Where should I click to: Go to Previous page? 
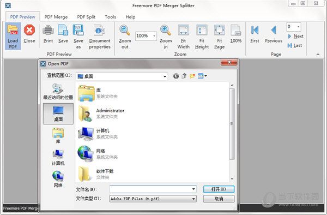coord(274,34)
